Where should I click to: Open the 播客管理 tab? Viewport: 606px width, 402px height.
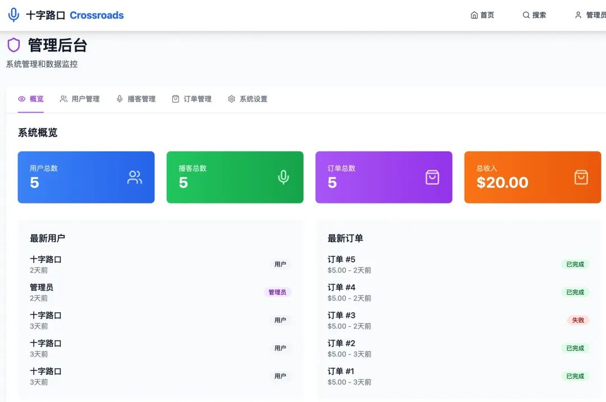136,99
